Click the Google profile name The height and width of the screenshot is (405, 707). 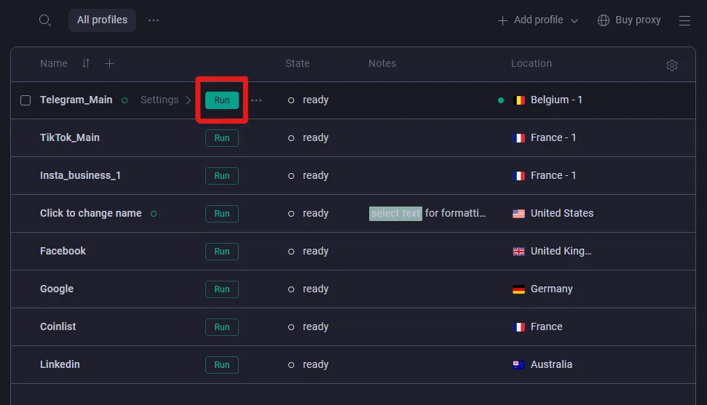coord(56,289)
